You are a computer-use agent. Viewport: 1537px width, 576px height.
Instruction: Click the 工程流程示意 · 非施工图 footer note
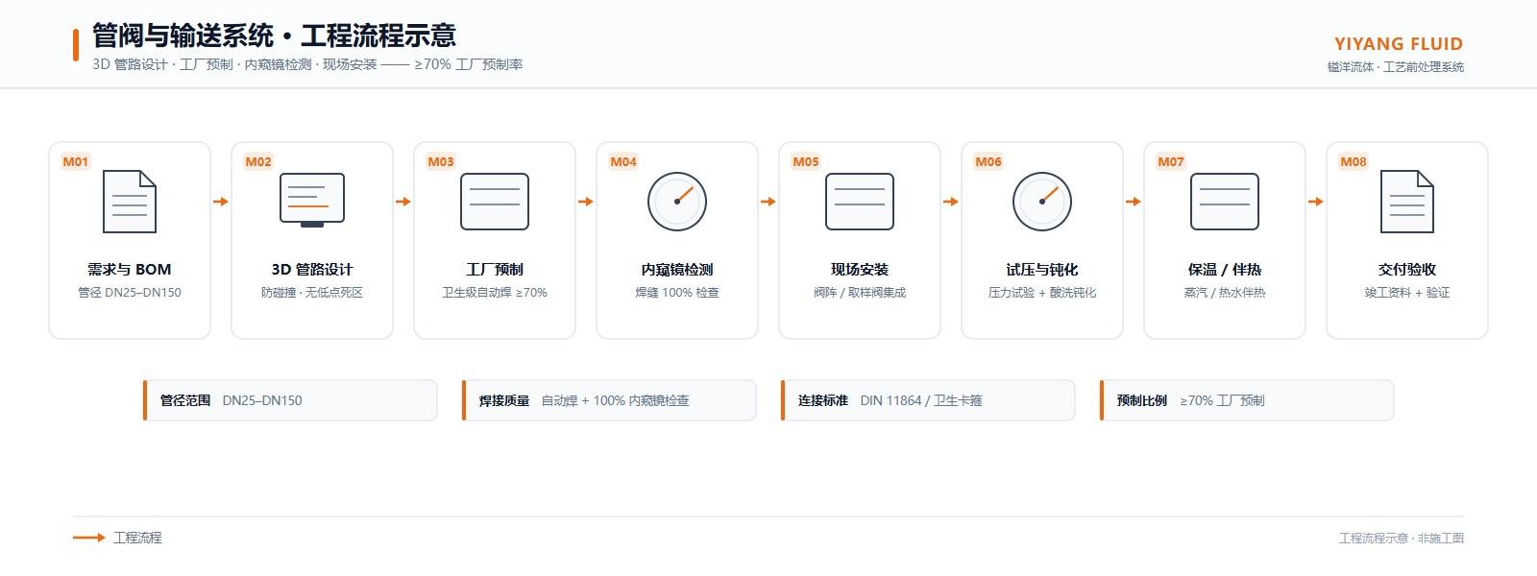pos(1402,539)
